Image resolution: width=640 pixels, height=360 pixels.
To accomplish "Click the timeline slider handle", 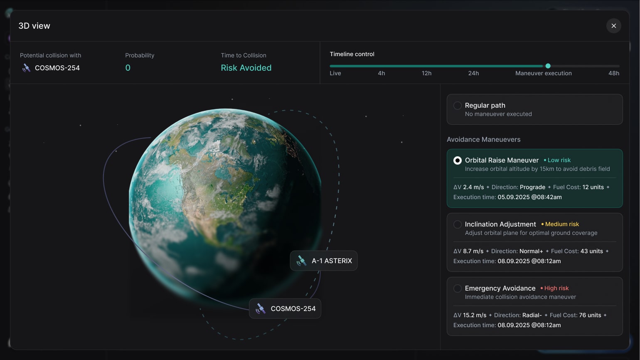I will [x=548, y=66].
